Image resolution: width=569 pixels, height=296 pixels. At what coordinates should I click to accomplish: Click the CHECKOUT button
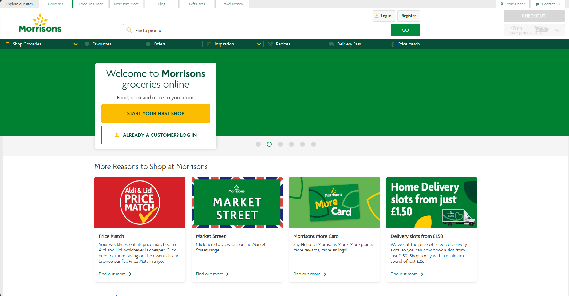point(534,16)
